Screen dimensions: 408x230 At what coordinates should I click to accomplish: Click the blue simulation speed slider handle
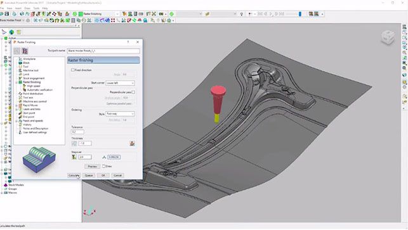(300, 14)
